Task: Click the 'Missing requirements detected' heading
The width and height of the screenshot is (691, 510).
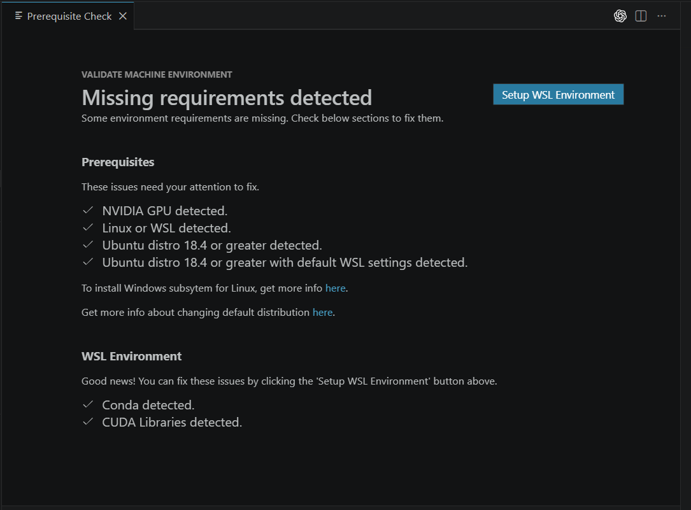Action: [227, 98]
